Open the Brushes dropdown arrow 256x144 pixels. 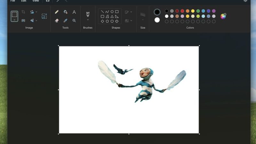pyautogui.click(x=88, y=20)
